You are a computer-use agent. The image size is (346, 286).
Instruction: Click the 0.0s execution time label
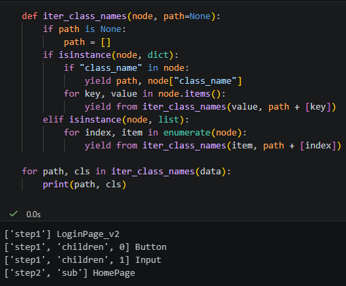tap(33, 214)
